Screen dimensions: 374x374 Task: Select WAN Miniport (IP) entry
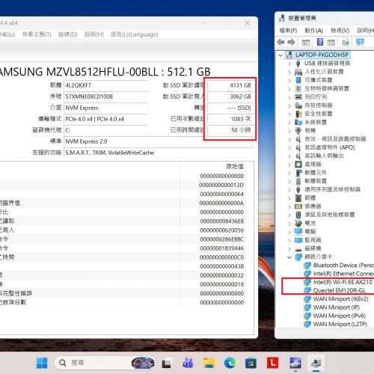pos(336,307)
